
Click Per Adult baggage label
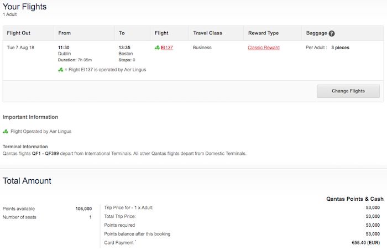click(316, 48)
